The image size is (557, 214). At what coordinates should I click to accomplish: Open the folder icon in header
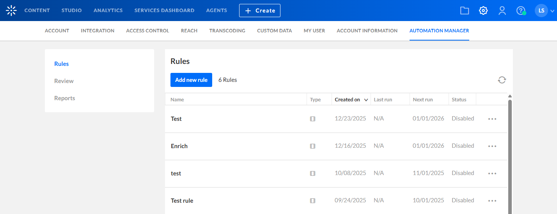coord(465,11)
